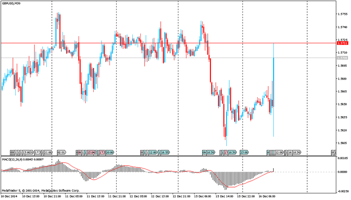Select the teal 20:00 calendar event flag

(110, 153)
